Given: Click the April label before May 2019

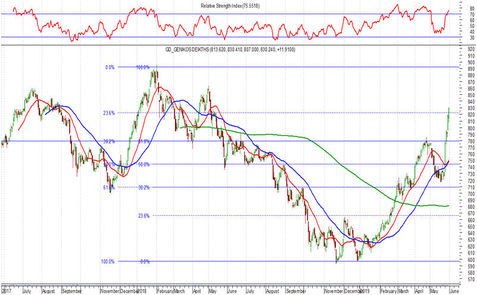Looking at the screenshot, I should click(x=419, y=291).
